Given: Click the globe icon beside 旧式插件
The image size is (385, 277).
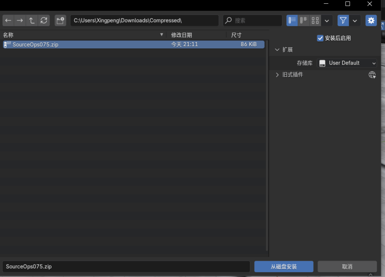Looking at the screenshot, I should [372, 75].
